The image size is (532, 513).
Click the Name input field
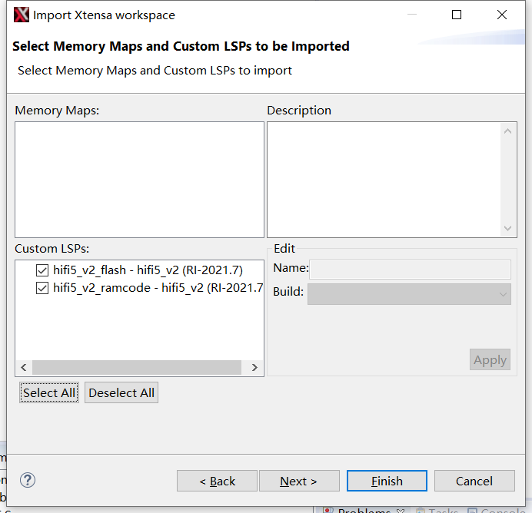pyautogui.click(x=411, y=270)
